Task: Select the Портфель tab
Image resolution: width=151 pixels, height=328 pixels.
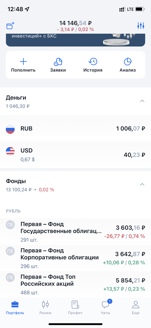Action: (x=15, y=307)
